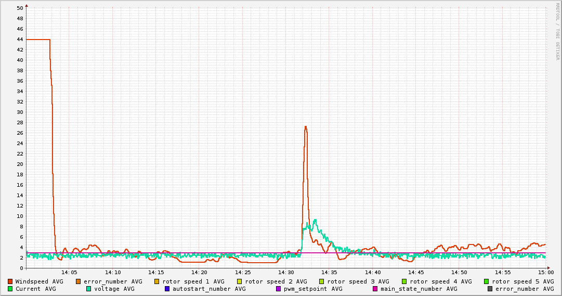Select the rotor speed 5 AVG legend label

(x=522, y=281)
